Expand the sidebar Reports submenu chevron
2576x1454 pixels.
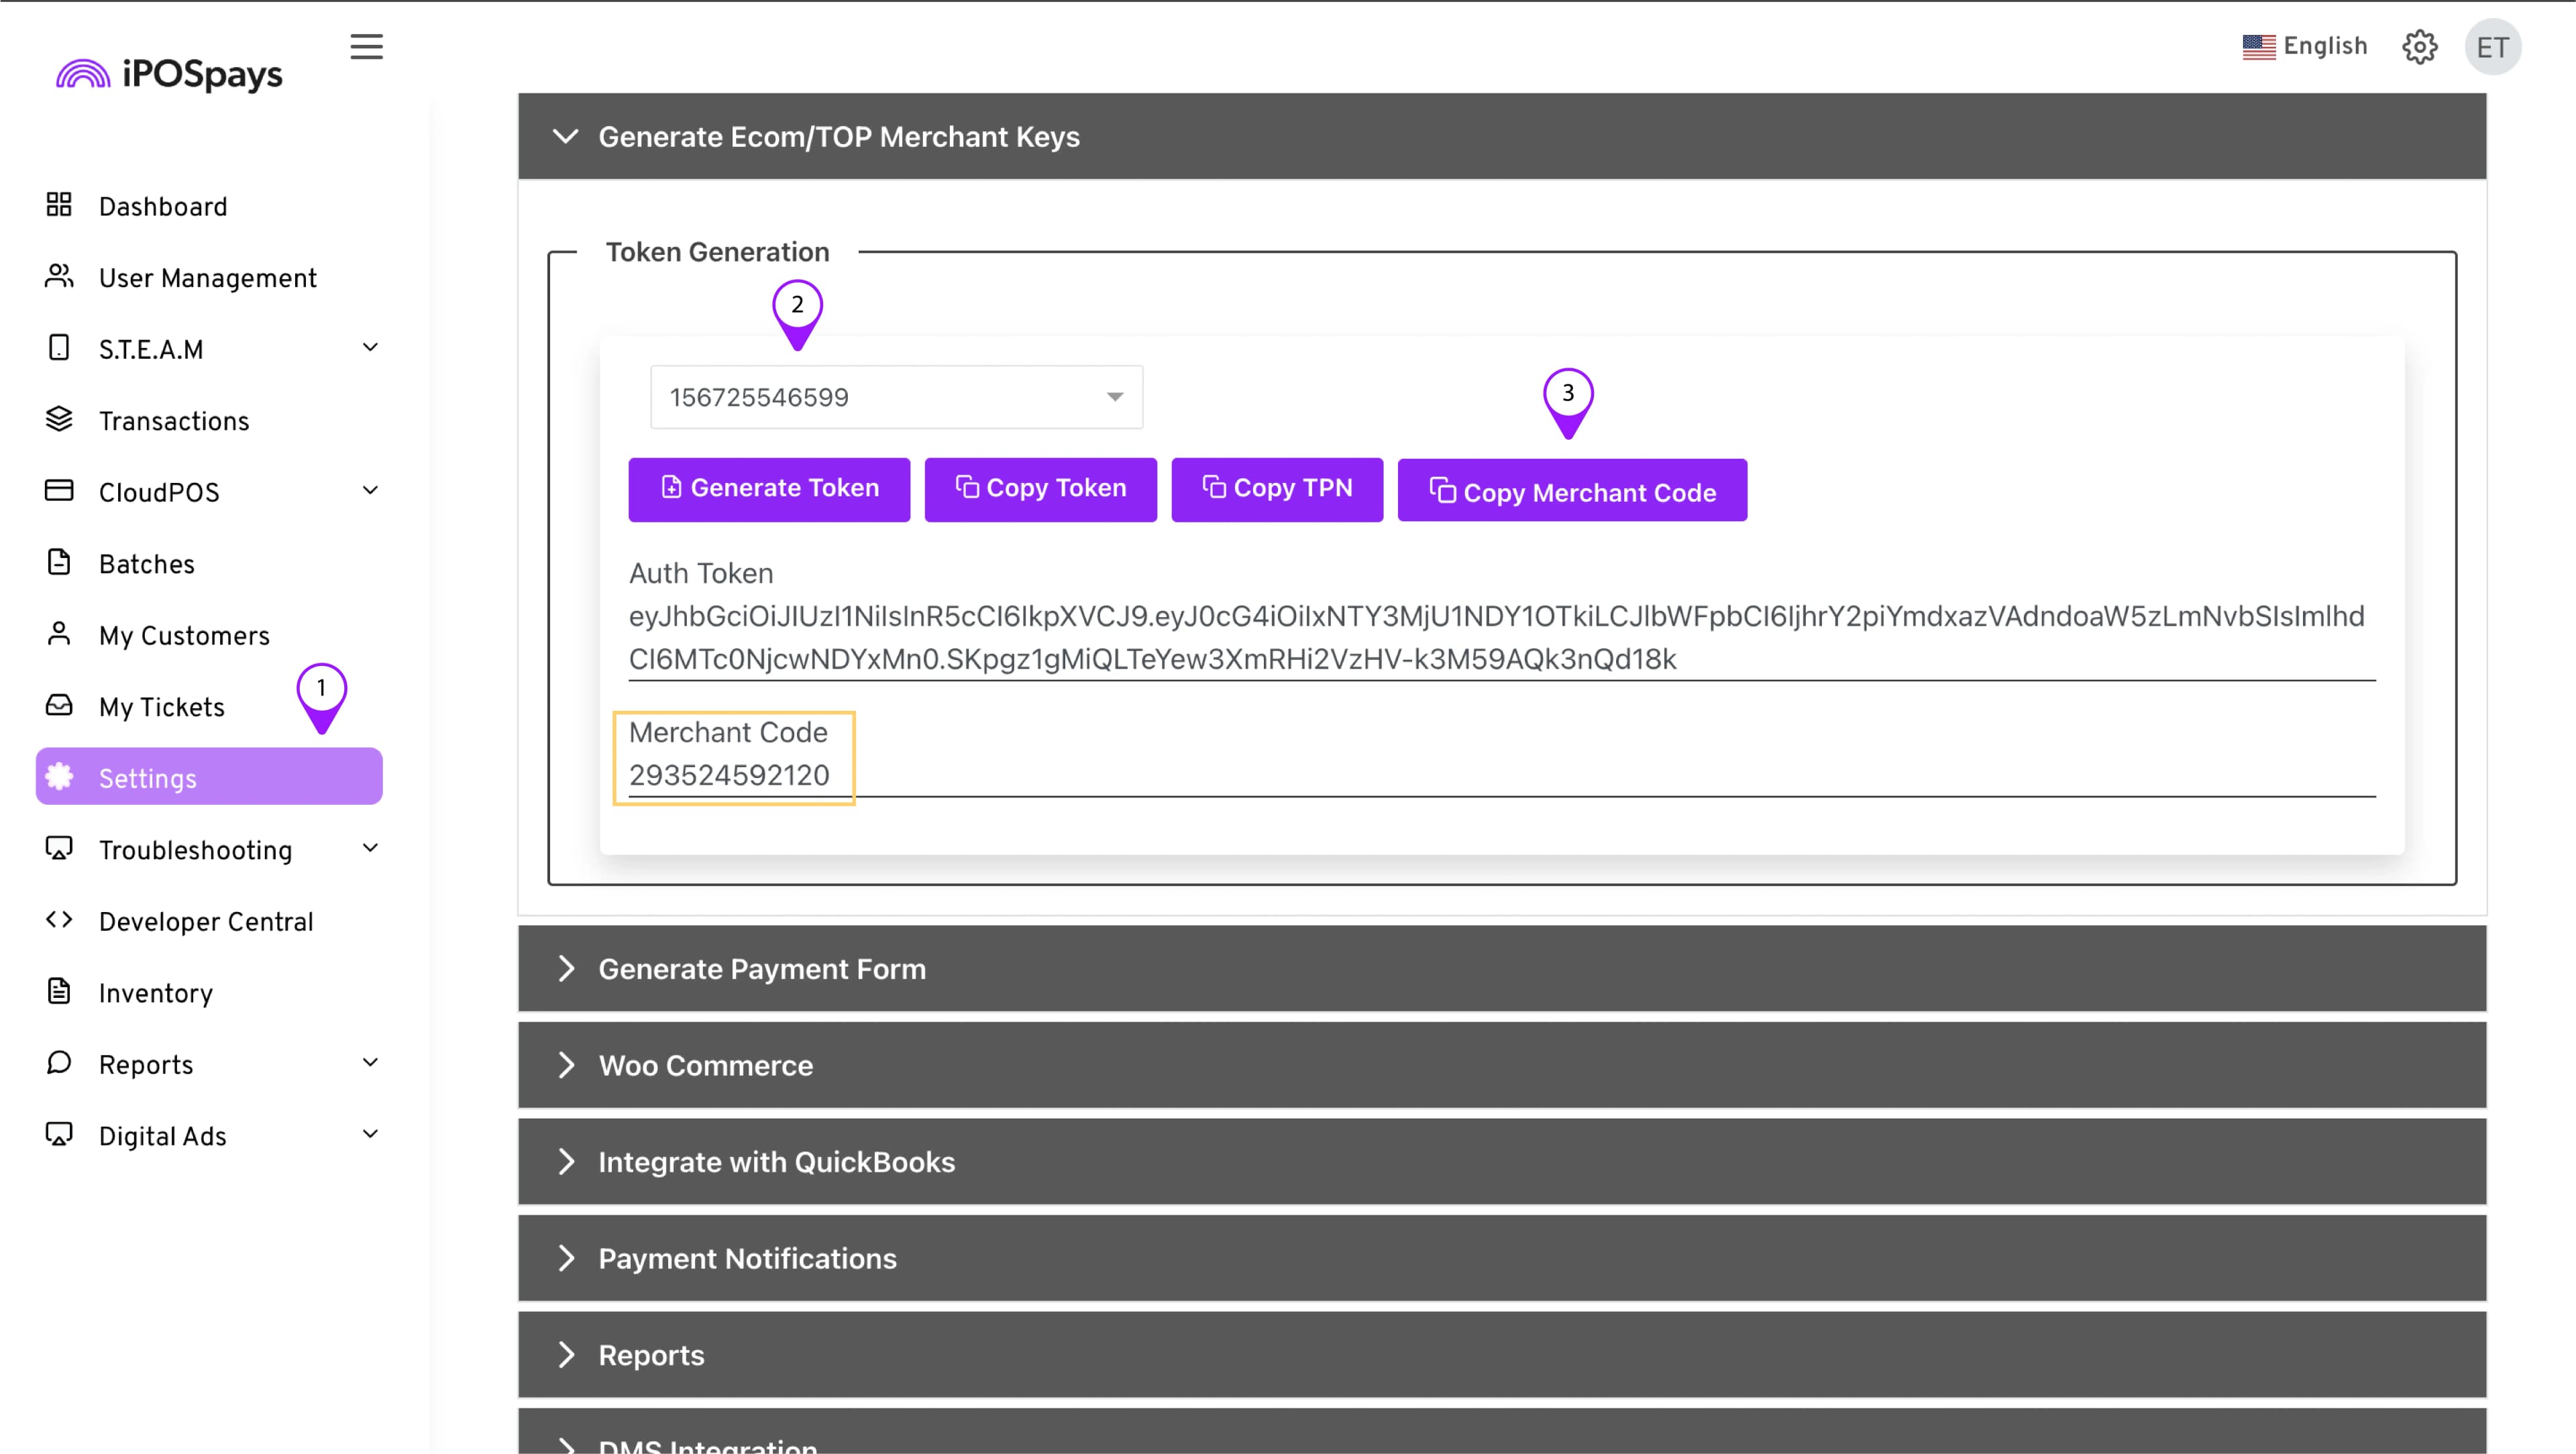[x=370, y=1063]
